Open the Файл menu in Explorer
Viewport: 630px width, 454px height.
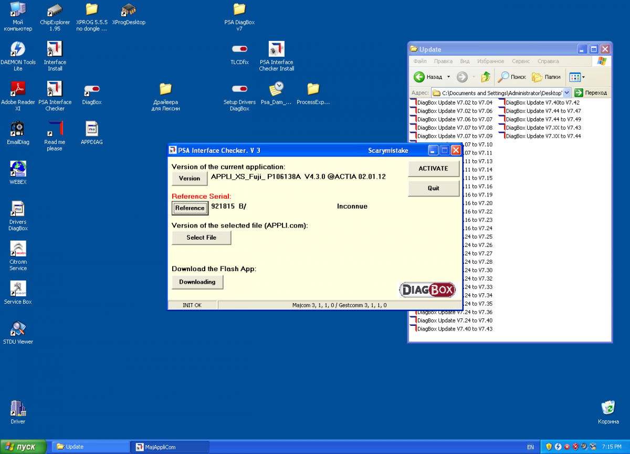[x=419, y=61]
